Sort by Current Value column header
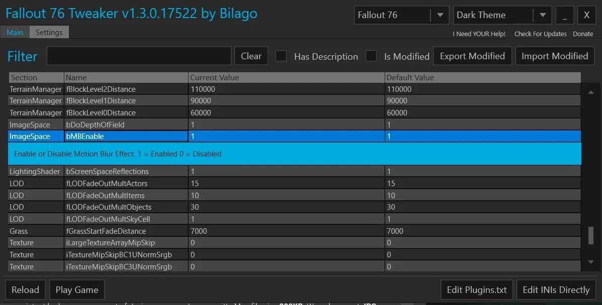602x305 pixels. coord(286,77)
